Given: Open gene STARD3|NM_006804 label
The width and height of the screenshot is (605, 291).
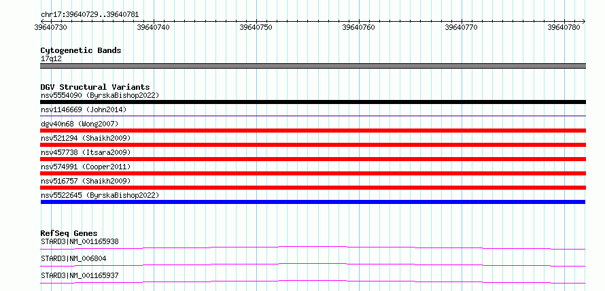Looking at the screenshot, I should coord(73,258).
